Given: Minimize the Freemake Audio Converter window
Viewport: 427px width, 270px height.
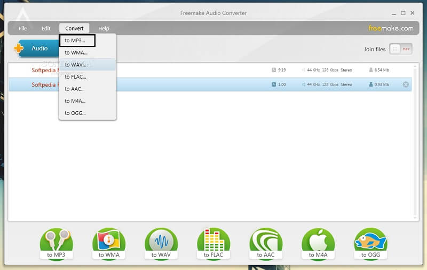Looking at the screenshot, I should 394,13.
